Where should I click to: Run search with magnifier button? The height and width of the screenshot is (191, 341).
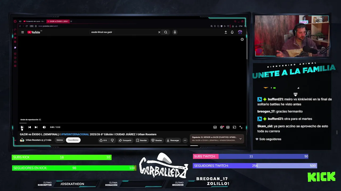coord(166,32)
